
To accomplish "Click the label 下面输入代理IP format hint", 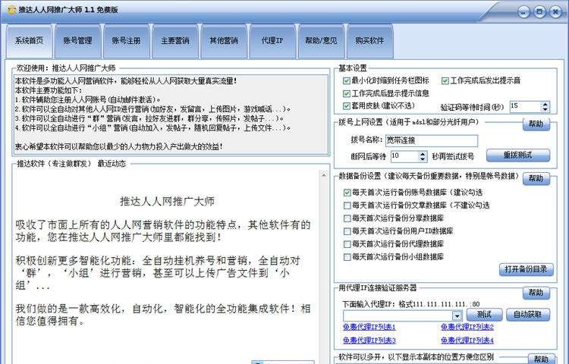I will coord(411,304).
